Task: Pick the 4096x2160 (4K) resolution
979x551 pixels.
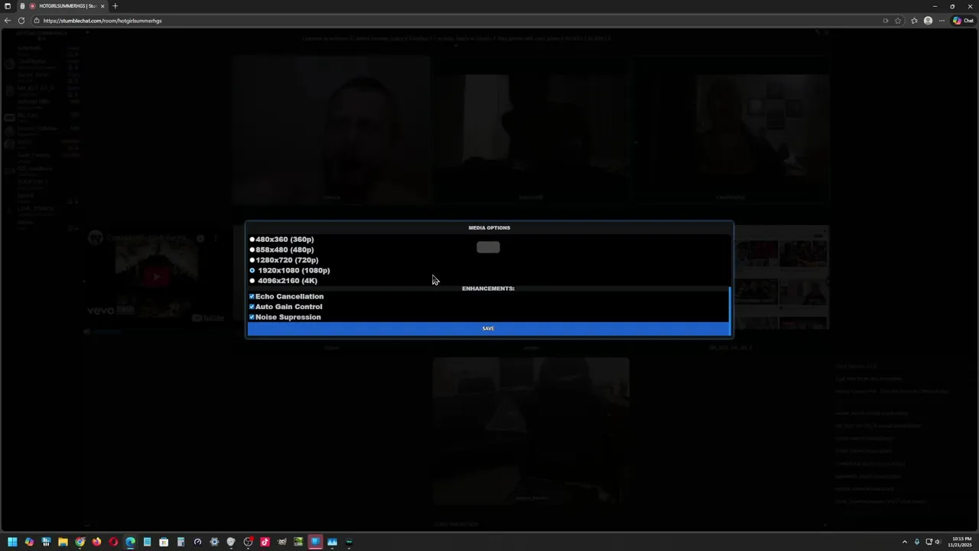Action: pos(252,281)
